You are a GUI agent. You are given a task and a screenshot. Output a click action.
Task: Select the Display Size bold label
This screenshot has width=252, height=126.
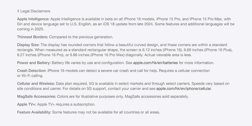pos(28,45)
